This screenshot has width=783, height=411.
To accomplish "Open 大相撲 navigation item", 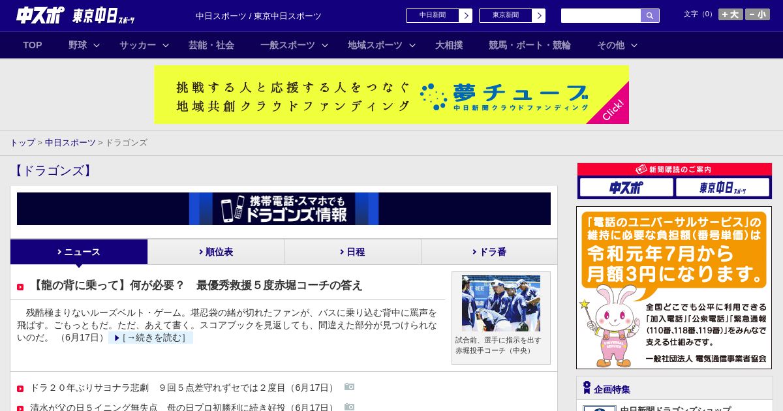I will (449, 45).
